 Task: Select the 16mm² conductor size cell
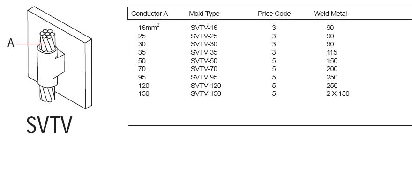pos(149,27)
